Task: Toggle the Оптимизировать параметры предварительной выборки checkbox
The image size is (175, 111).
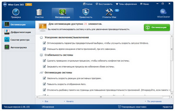Action: (44, 43)
